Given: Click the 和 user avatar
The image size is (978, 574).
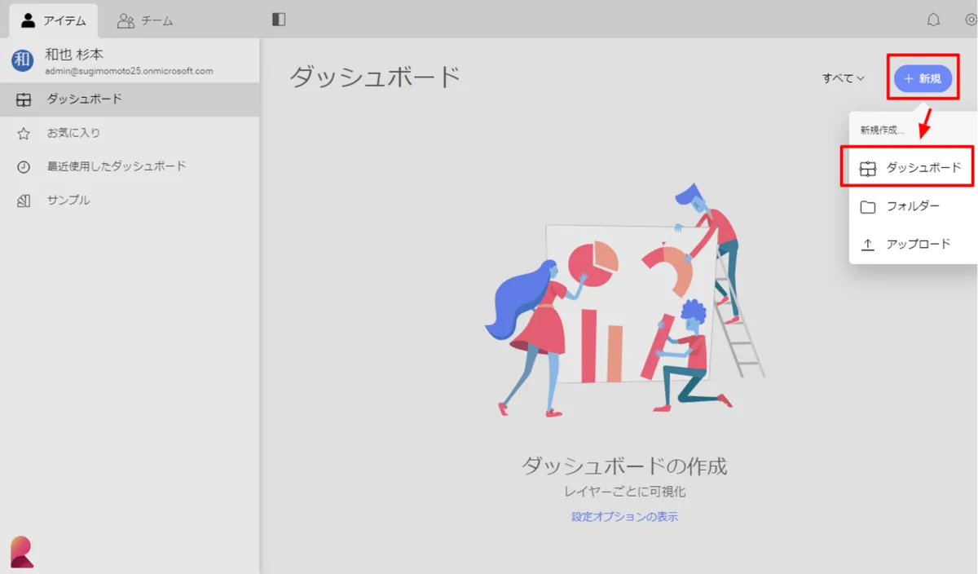Looking at the screenshot, I should [23, 60].
